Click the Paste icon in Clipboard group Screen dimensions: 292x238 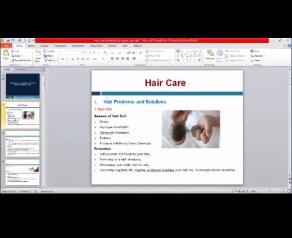6,53
